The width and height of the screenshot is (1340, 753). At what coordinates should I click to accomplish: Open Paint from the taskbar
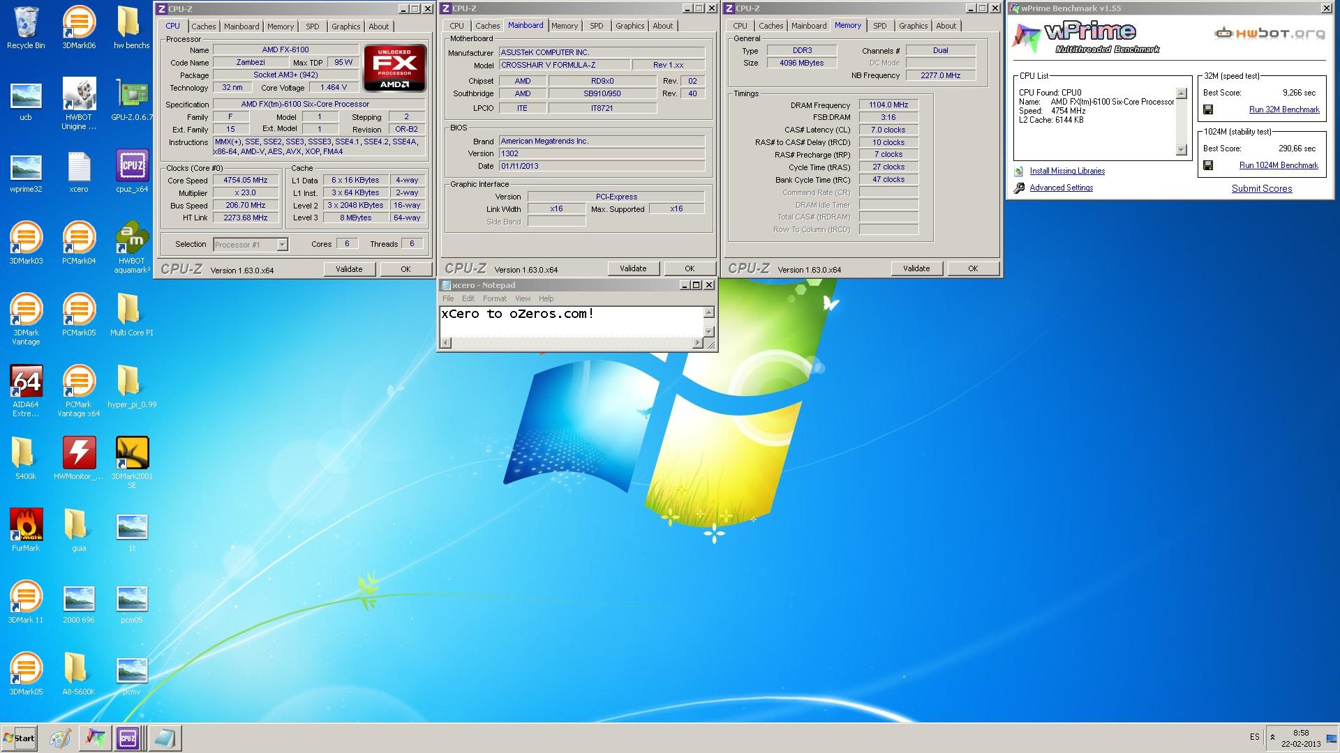[x=60, y=738]
